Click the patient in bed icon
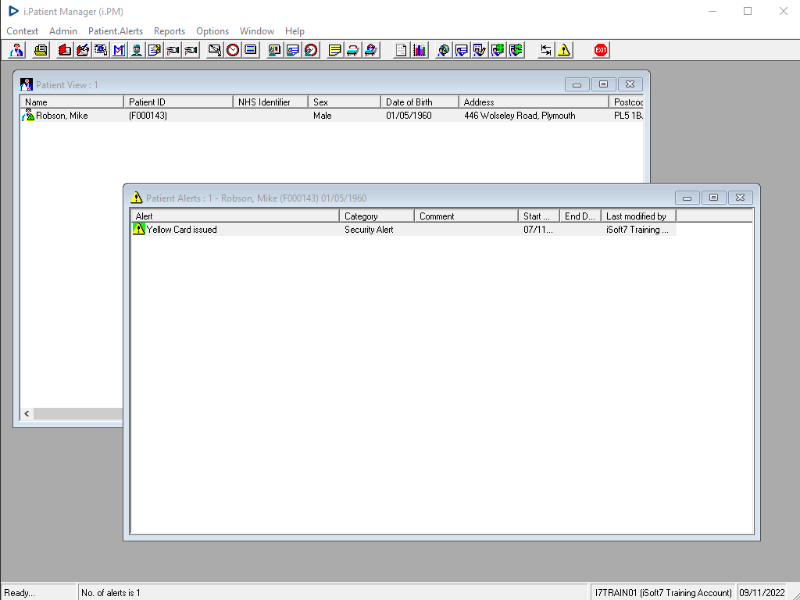The width and height of the screenshot is (800, 600). 371,50
